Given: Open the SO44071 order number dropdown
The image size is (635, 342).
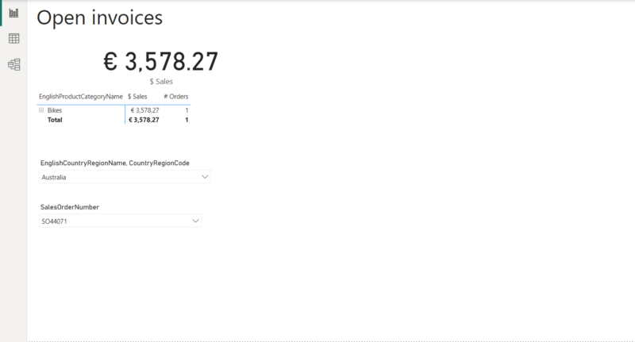Looking at the screenshot, I should tap(196, 221).
